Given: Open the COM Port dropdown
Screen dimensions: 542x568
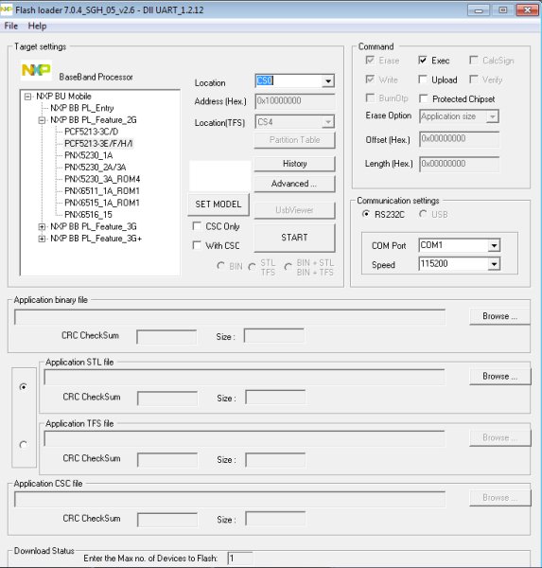Looking at the screenshot, I should click(494, 245).
